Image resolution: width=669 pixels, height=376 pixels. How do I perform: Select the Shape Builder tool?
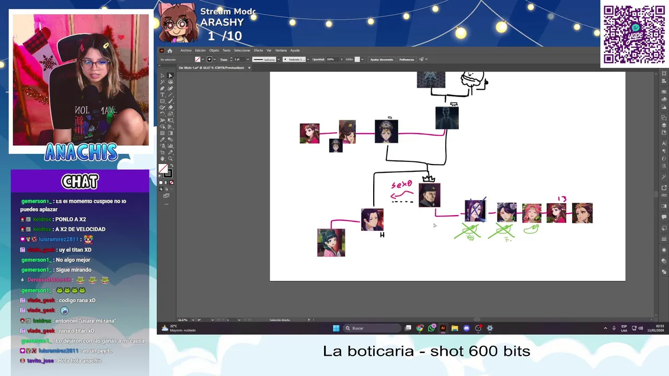[x=163, y=126]
